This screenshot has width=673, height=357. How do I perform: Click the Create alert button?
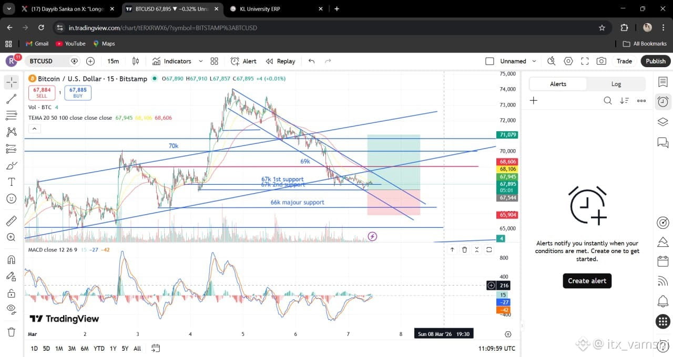(x=587, y=281)
